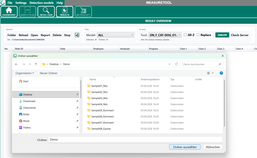Viewport: 257px width, 158px height.
Task: Click the Demo durchsuchen search field
Action: pyautogui.click(x=201, y=64)
